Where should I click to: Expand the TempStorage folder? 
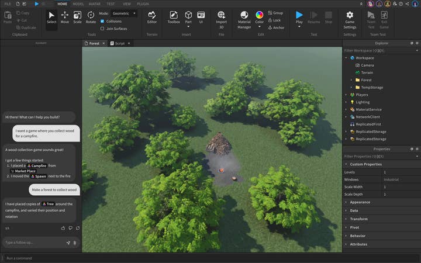pos(351,87)
